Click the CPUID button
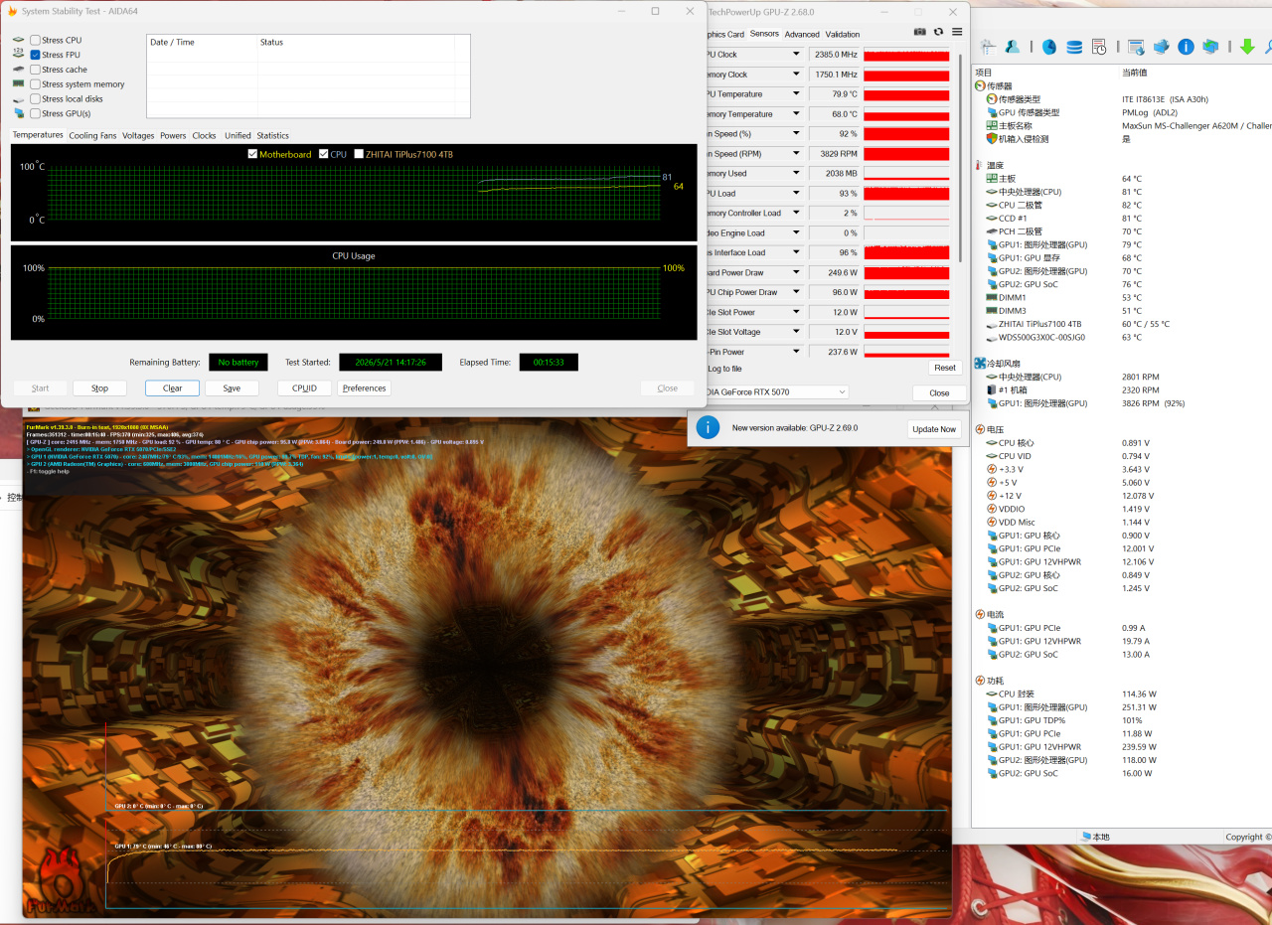This screenshot has height=925, width=1272. coord(304,388)
